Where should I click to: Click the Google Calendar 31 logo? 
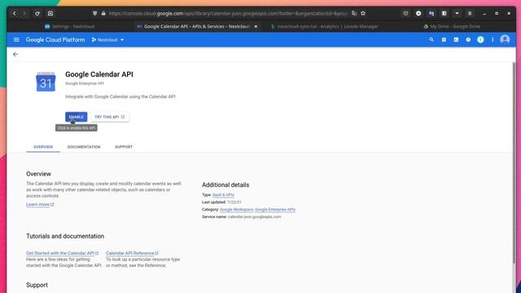(x=46, y=81)
